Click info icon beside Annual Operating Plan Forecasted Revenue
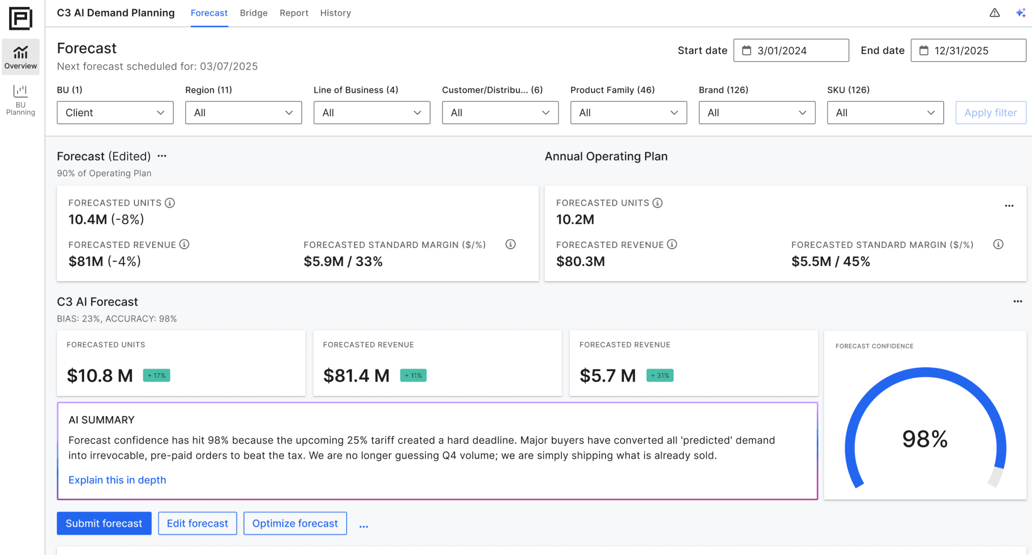The width and height of the screenshot is (1032, 555). click(x=672, y=244)
